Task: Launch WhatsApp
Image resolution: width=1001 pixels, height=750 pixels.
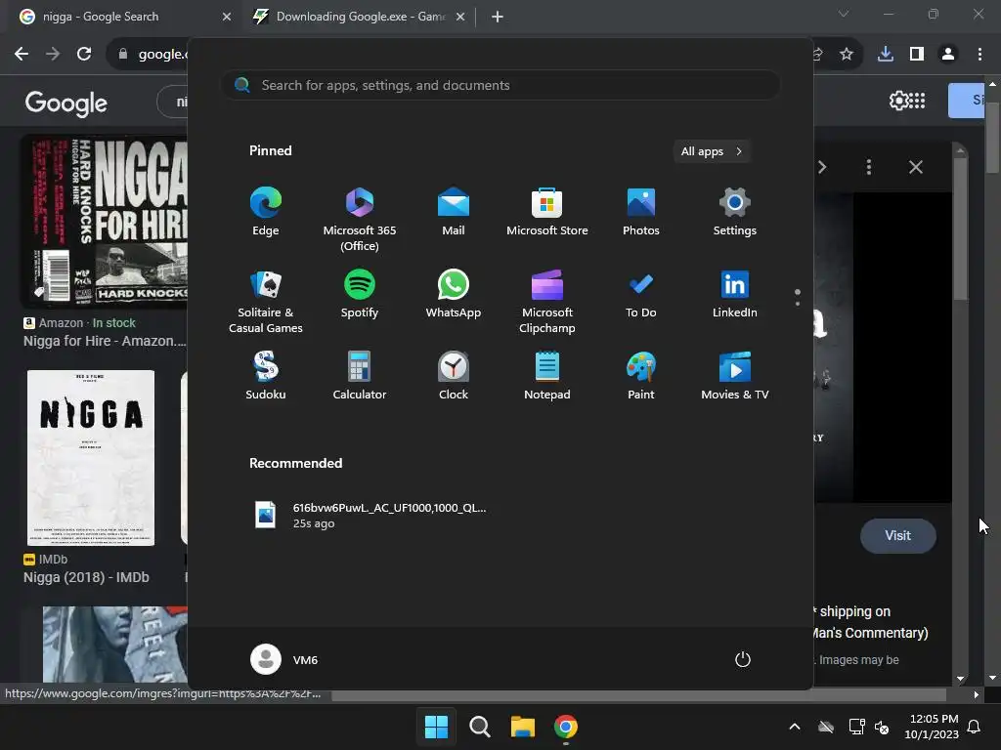Action: coord(454,294)
